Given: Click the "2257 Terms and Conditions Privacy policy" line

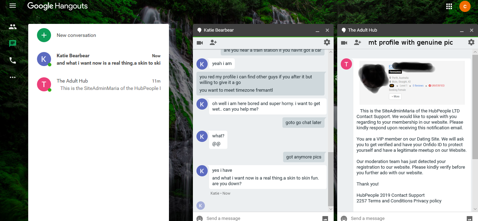Looking at the screenshot, I should (x=399, y=201).
